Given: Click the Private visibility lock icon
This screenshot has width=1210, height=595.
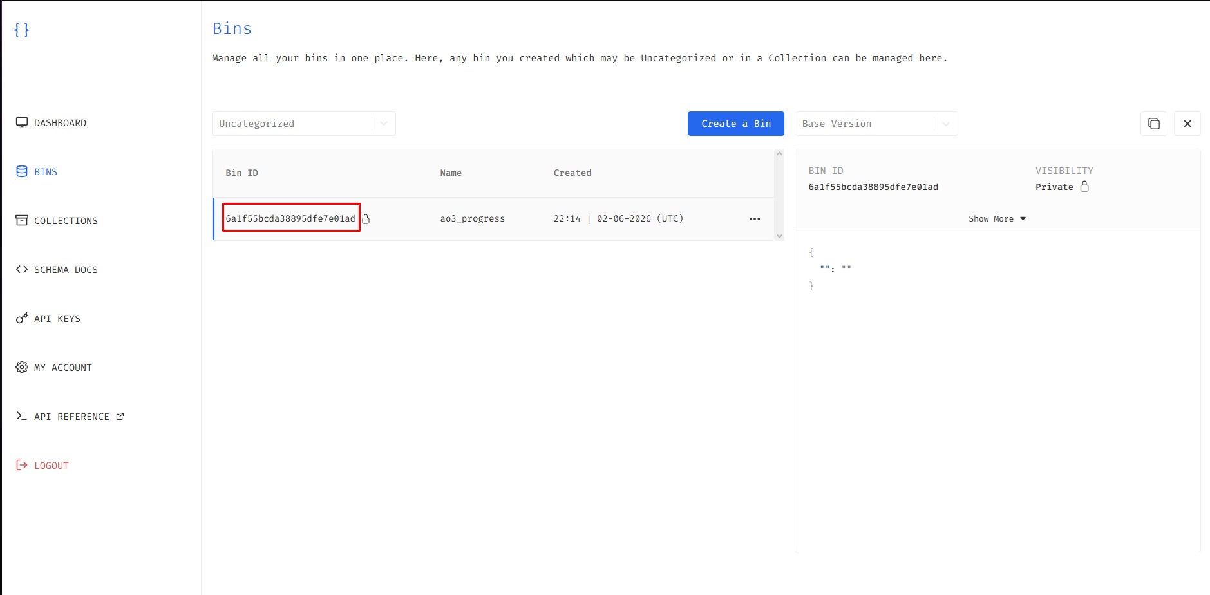Looking at the screenshot, I should click(x=1084, y=186).
